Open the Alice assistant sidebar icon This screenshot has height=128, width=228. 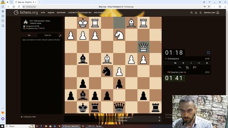3,119
